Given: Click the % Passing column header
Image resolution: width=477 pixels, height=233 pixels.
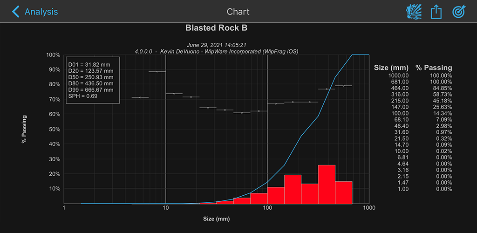Looking at the screenshot, I should pos(434,68).
